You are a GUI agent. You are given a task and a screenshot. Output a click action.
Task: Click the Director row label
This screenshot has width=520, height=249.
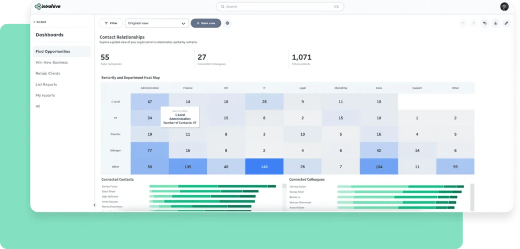(x=115, y=134)
